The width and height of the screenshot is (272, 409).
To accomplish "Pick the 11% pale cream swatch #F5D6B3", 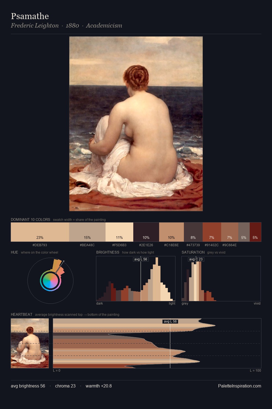I will click(x=119, y=232).
